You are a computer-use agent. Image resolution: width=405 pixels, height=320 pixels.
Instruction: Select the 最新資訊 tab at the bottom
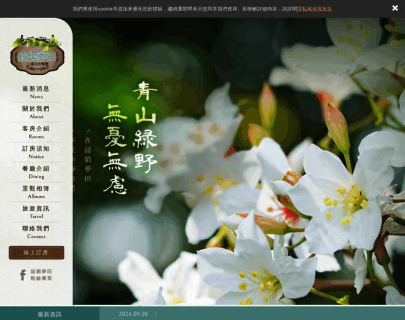[50, 314]
